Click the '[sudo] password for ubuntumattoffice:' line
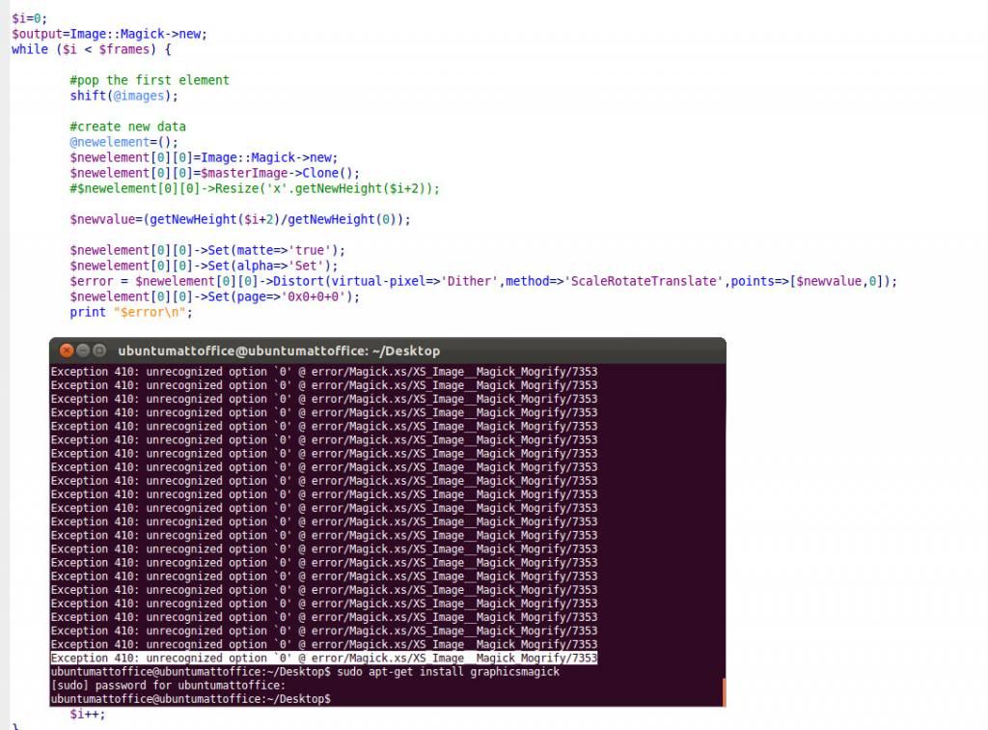This screenshot has width=988, height=730. pyautogui.click(x=168, y=686)
